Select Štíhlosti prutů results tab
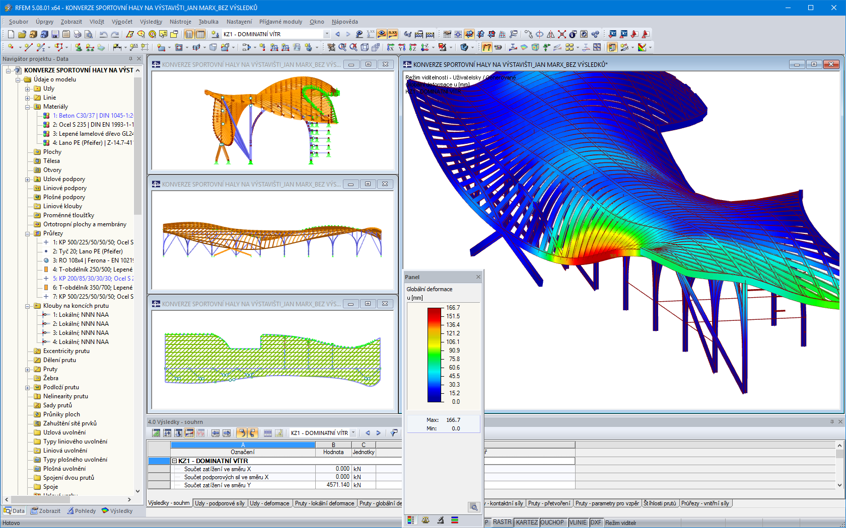Screen dimensions: 846x528 coord(660,503)
